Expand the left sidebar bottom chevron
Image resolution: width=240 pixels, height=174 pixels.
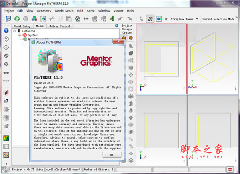pos(6,164)
